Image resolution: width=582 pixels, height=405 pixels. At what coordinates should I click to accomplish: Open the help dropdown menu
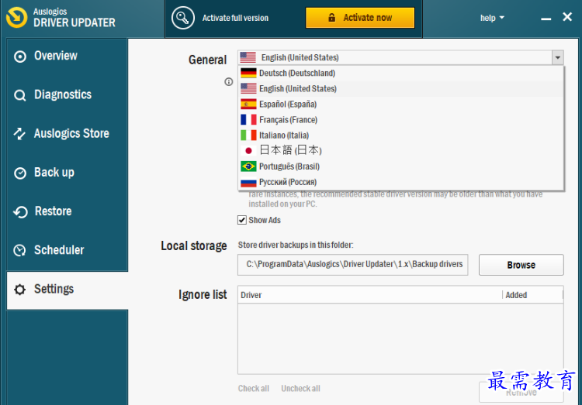492,18
